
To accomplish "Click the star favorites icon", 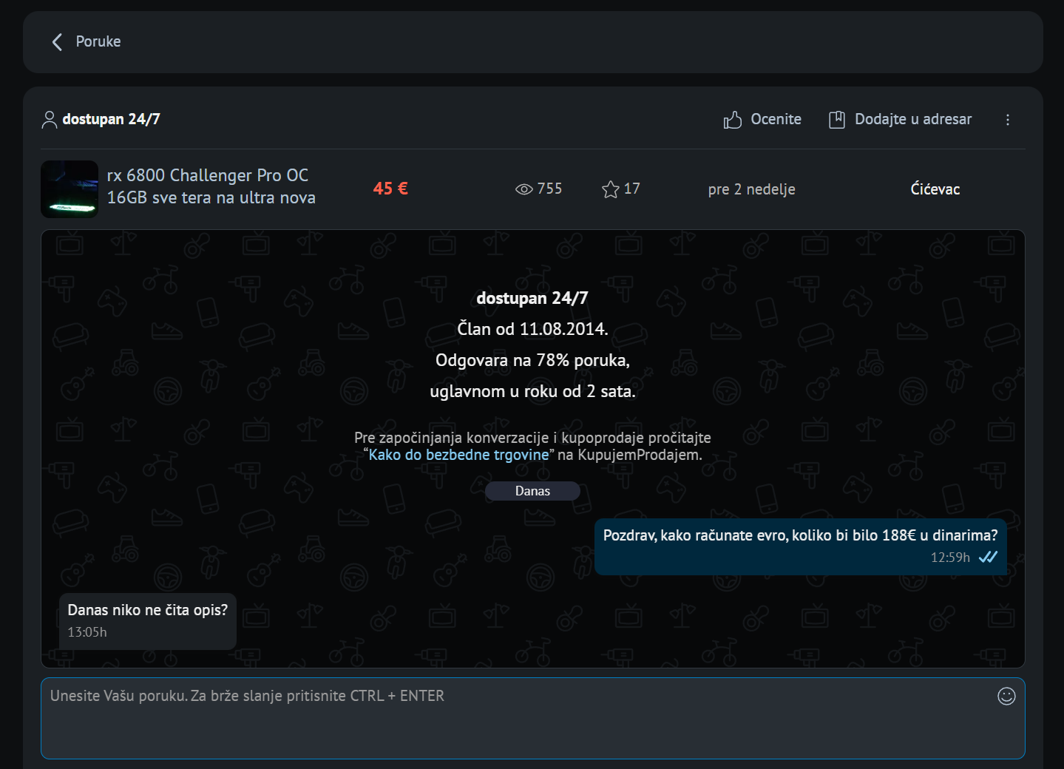I will (x=610, y=189).
